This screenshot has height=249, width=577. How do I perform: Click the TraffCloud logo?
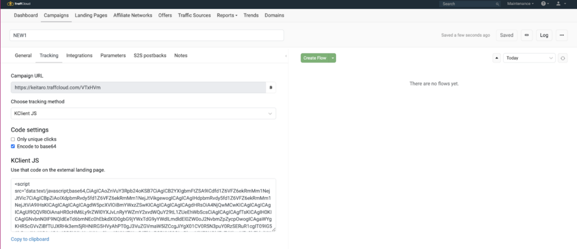point(19,4)
